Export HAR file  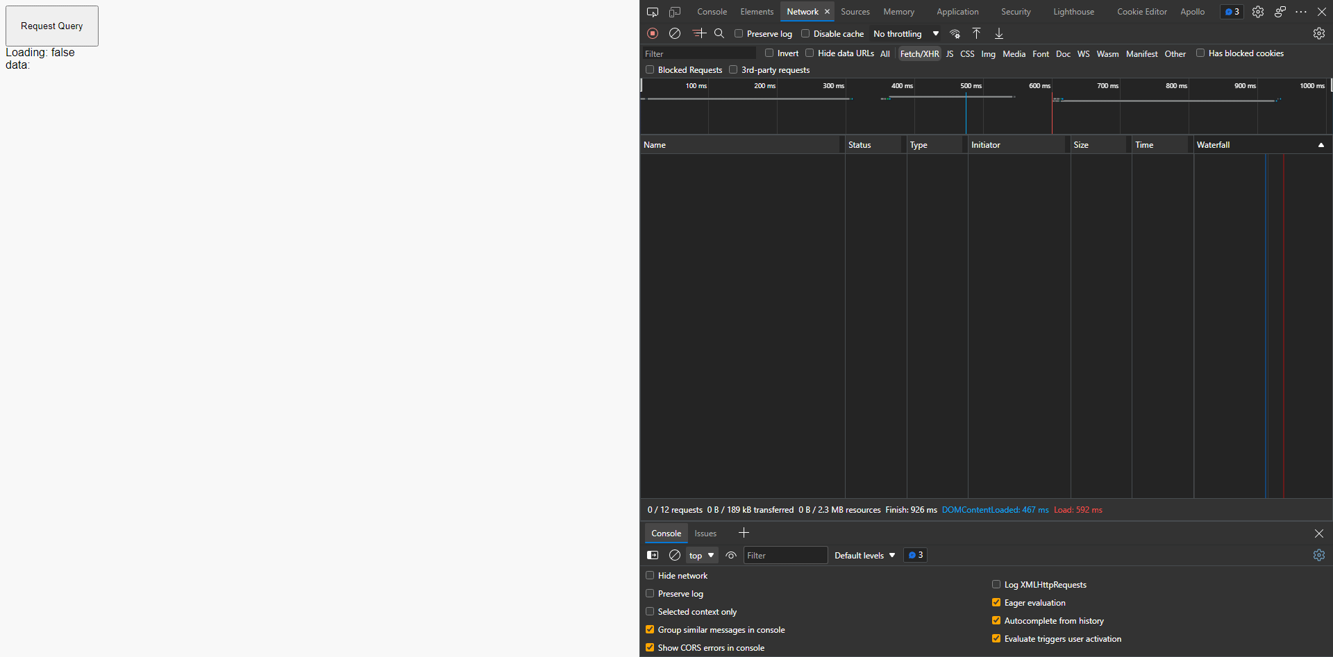coord(999,33)
